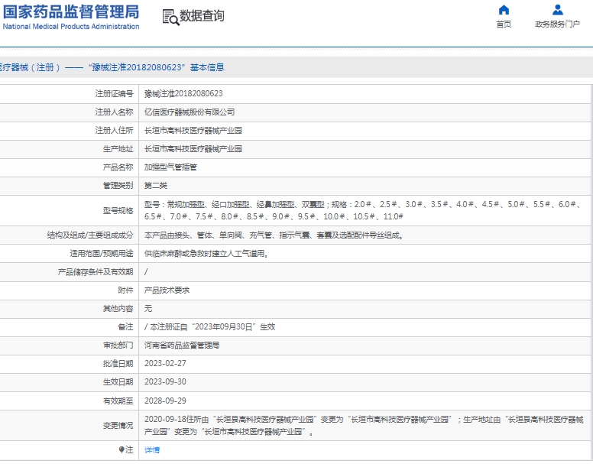
Task: Click the 生产地址 label
Action: pos(118,148)
